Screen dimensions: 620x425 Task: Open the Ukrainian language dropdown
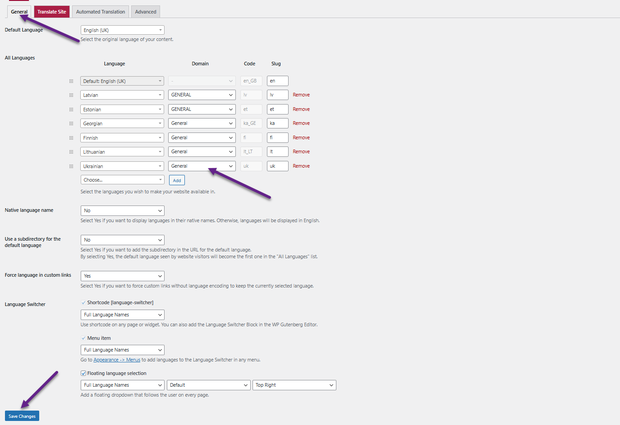click(x=122, y=166)
